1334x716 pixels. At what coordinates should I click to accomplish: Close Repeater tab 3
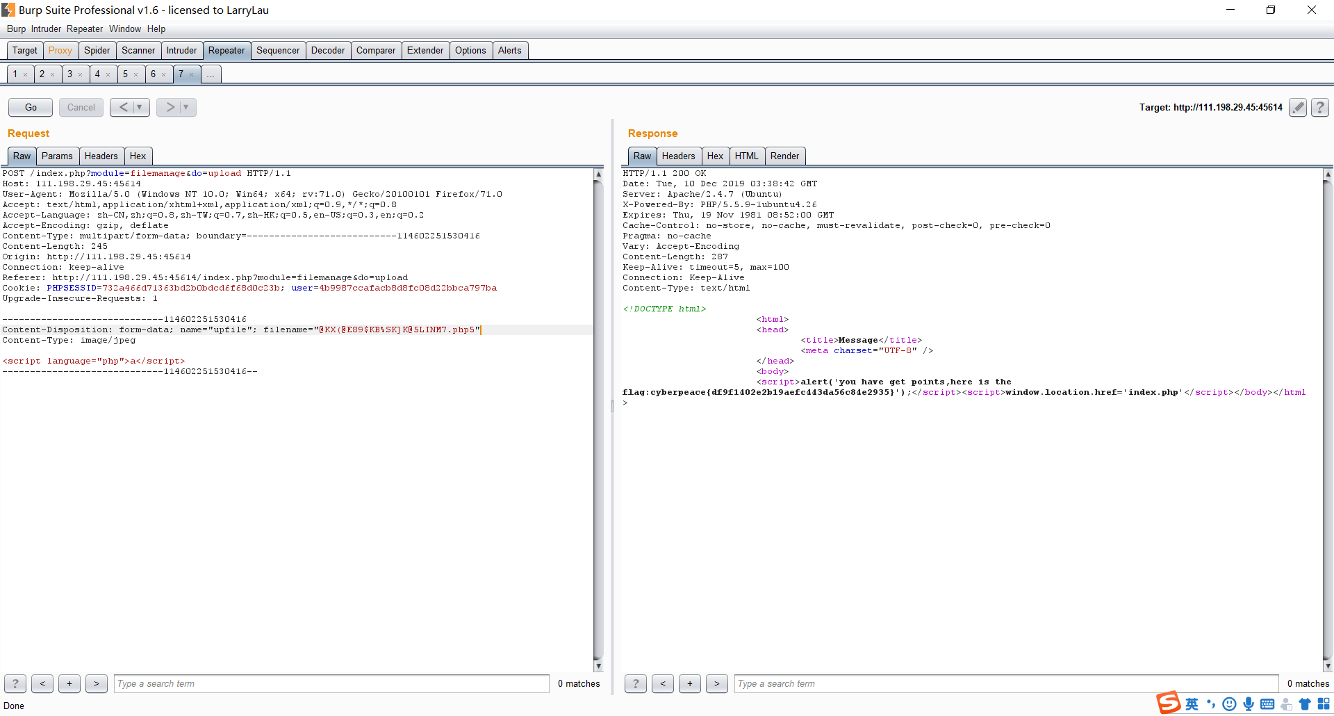[81, 75]
